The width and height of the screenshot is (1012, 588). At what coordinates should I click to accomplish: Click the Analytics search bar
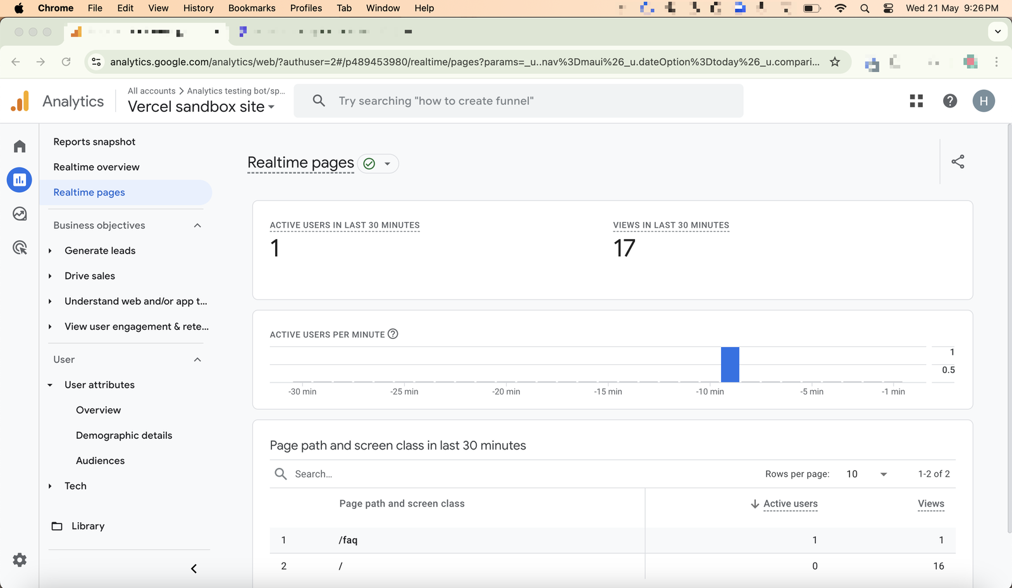point(519,101)
